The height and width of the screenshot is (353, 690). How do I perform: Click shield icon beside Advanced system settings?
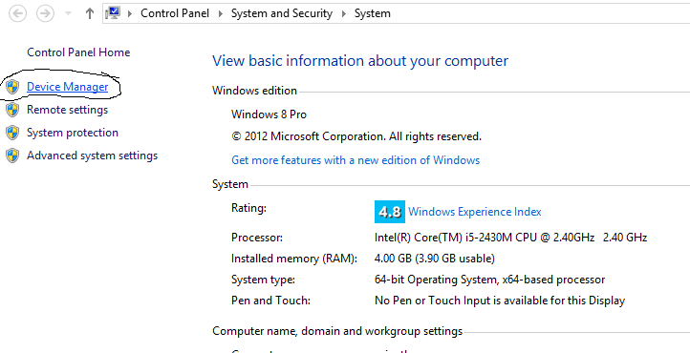click(x=12, y=156)
